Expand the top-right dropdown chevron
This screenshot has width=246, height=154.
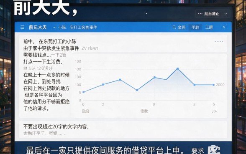pyautogui.click(x=226, y=14)
